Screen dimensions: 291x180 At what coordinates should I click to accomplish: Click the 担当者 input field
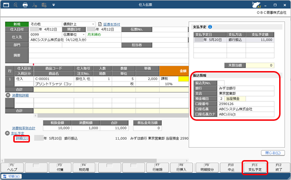pos(170,45)
